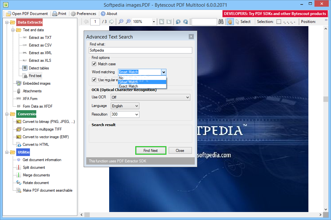Open the Extract as CSV item
The image size is (331, 220).
pos(40,45)
